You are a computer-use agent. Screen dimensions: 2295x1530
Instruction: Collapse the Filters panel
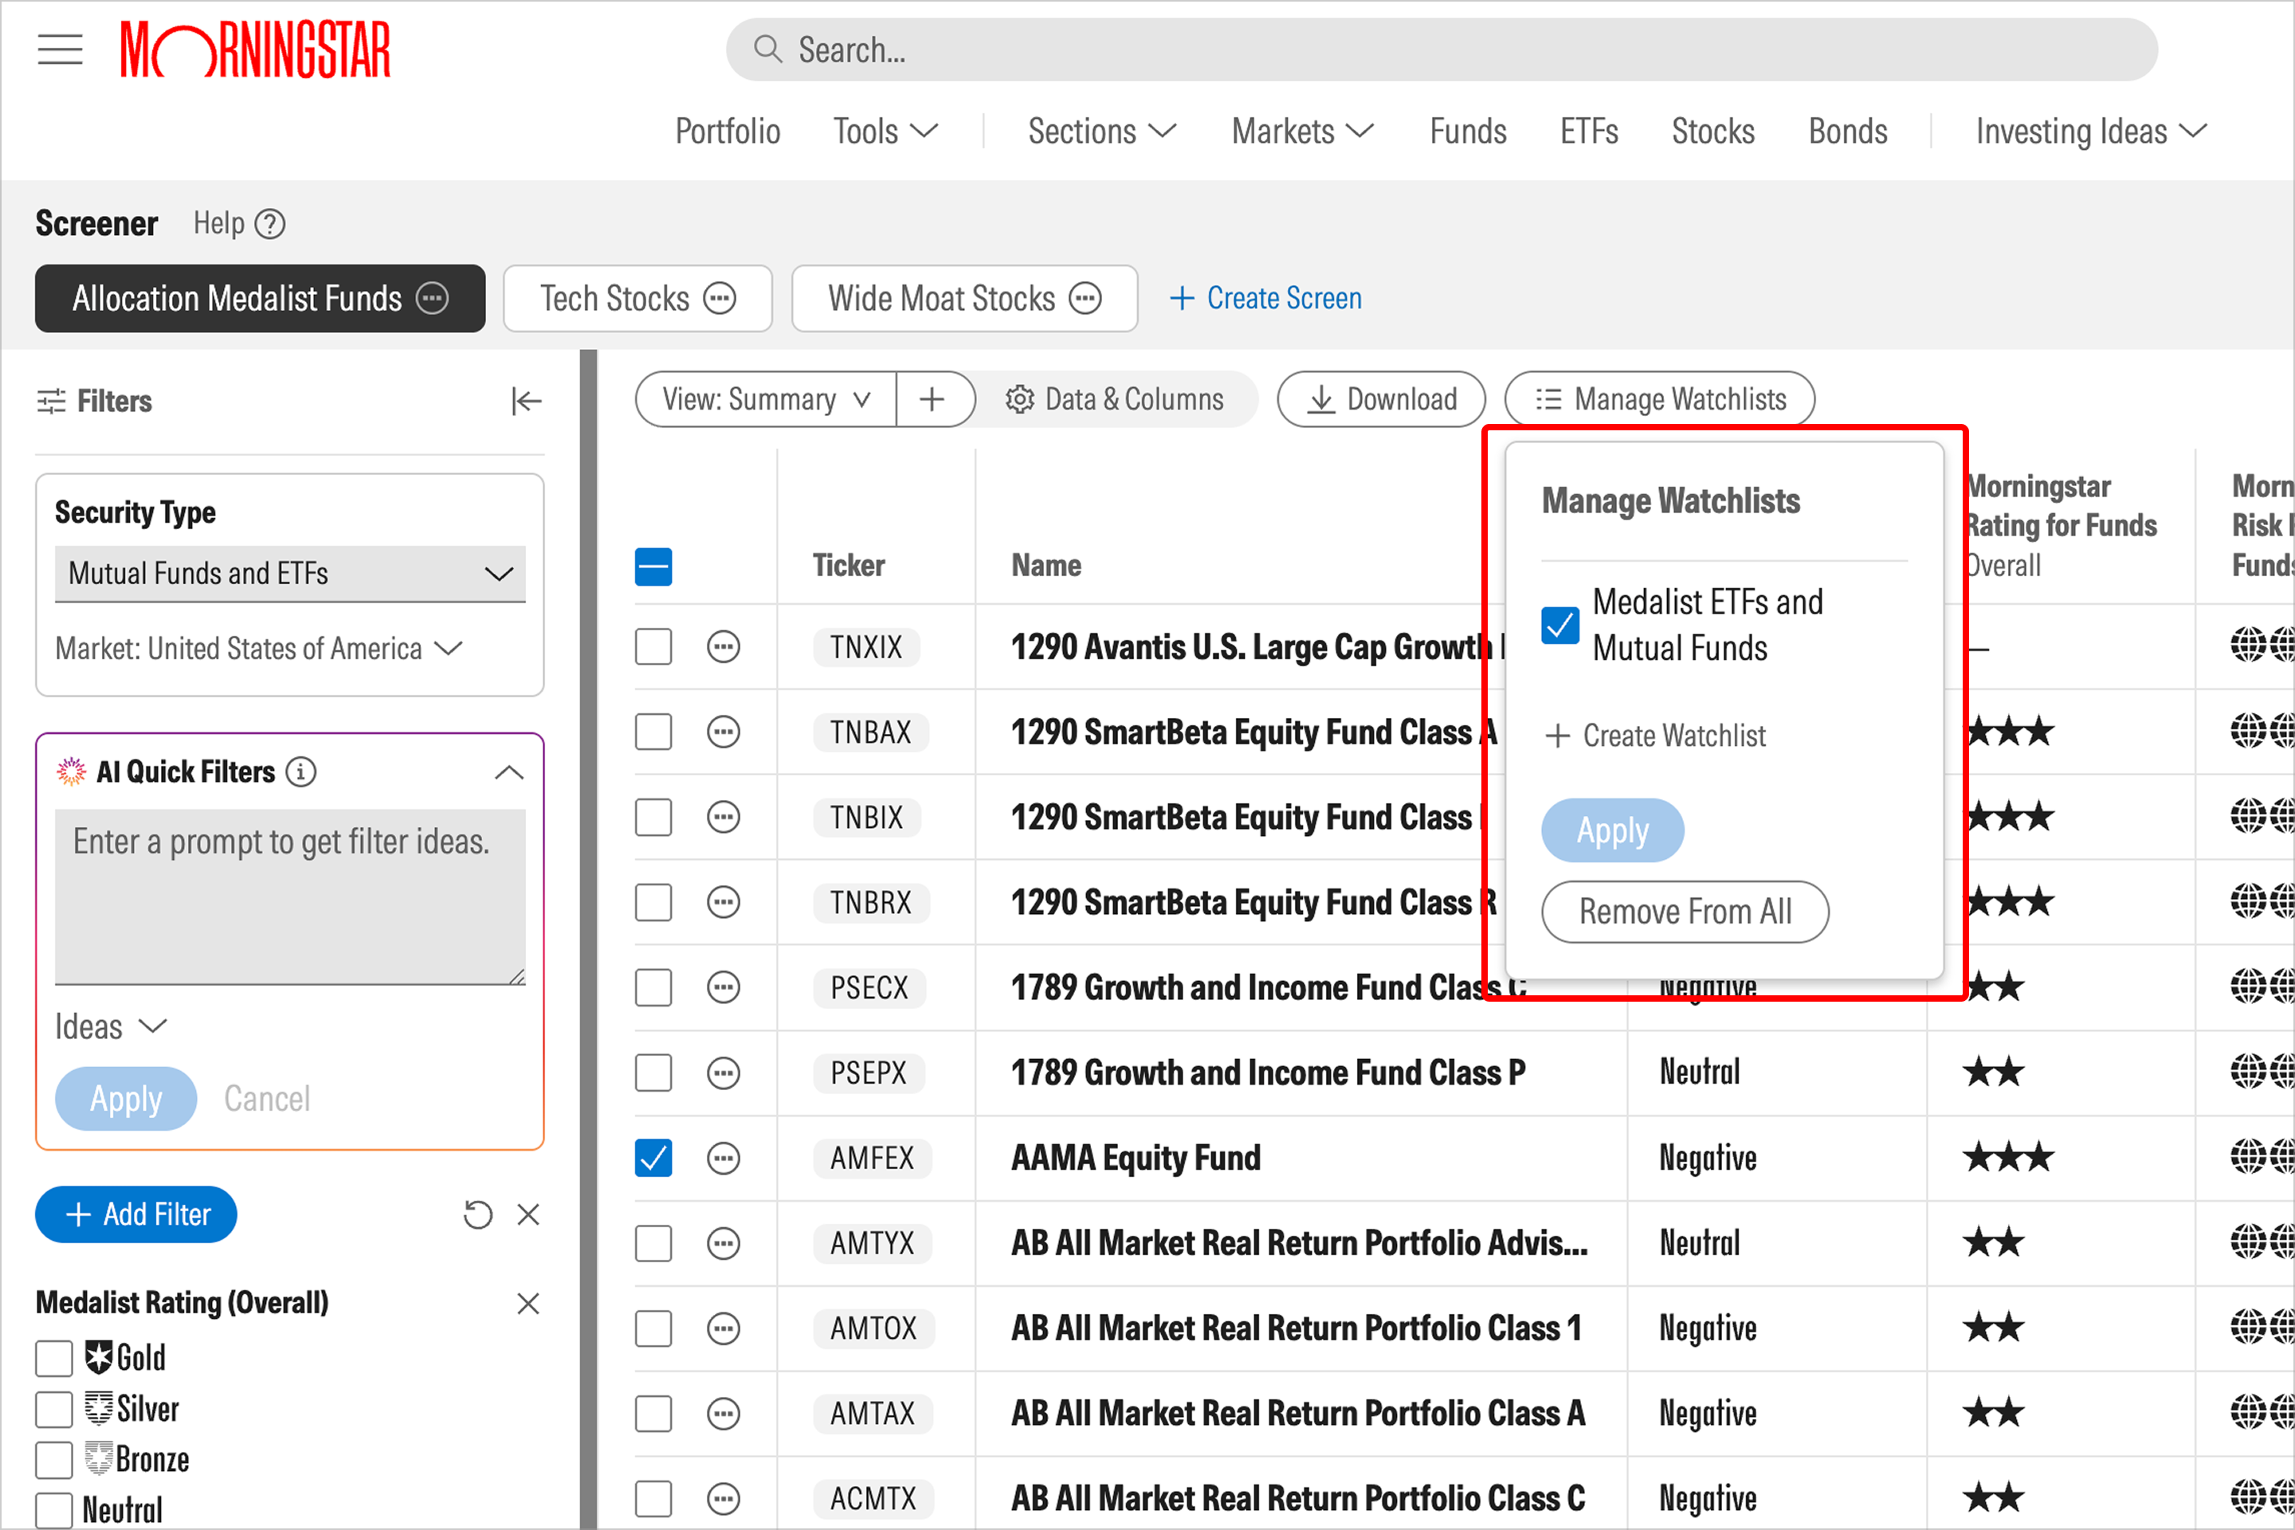click(x=526, y=401)
